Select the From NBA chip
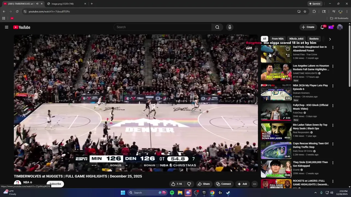Screen dimensions: 351x197 coord(278,39)
